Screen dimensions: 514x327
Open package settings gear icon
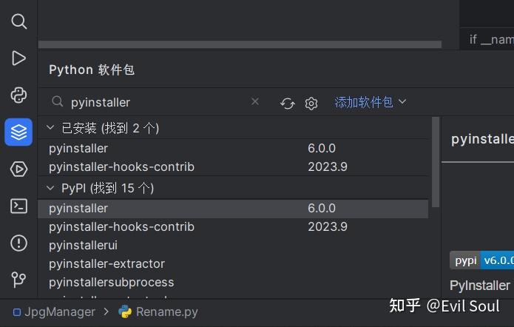(x=311, y=103)
